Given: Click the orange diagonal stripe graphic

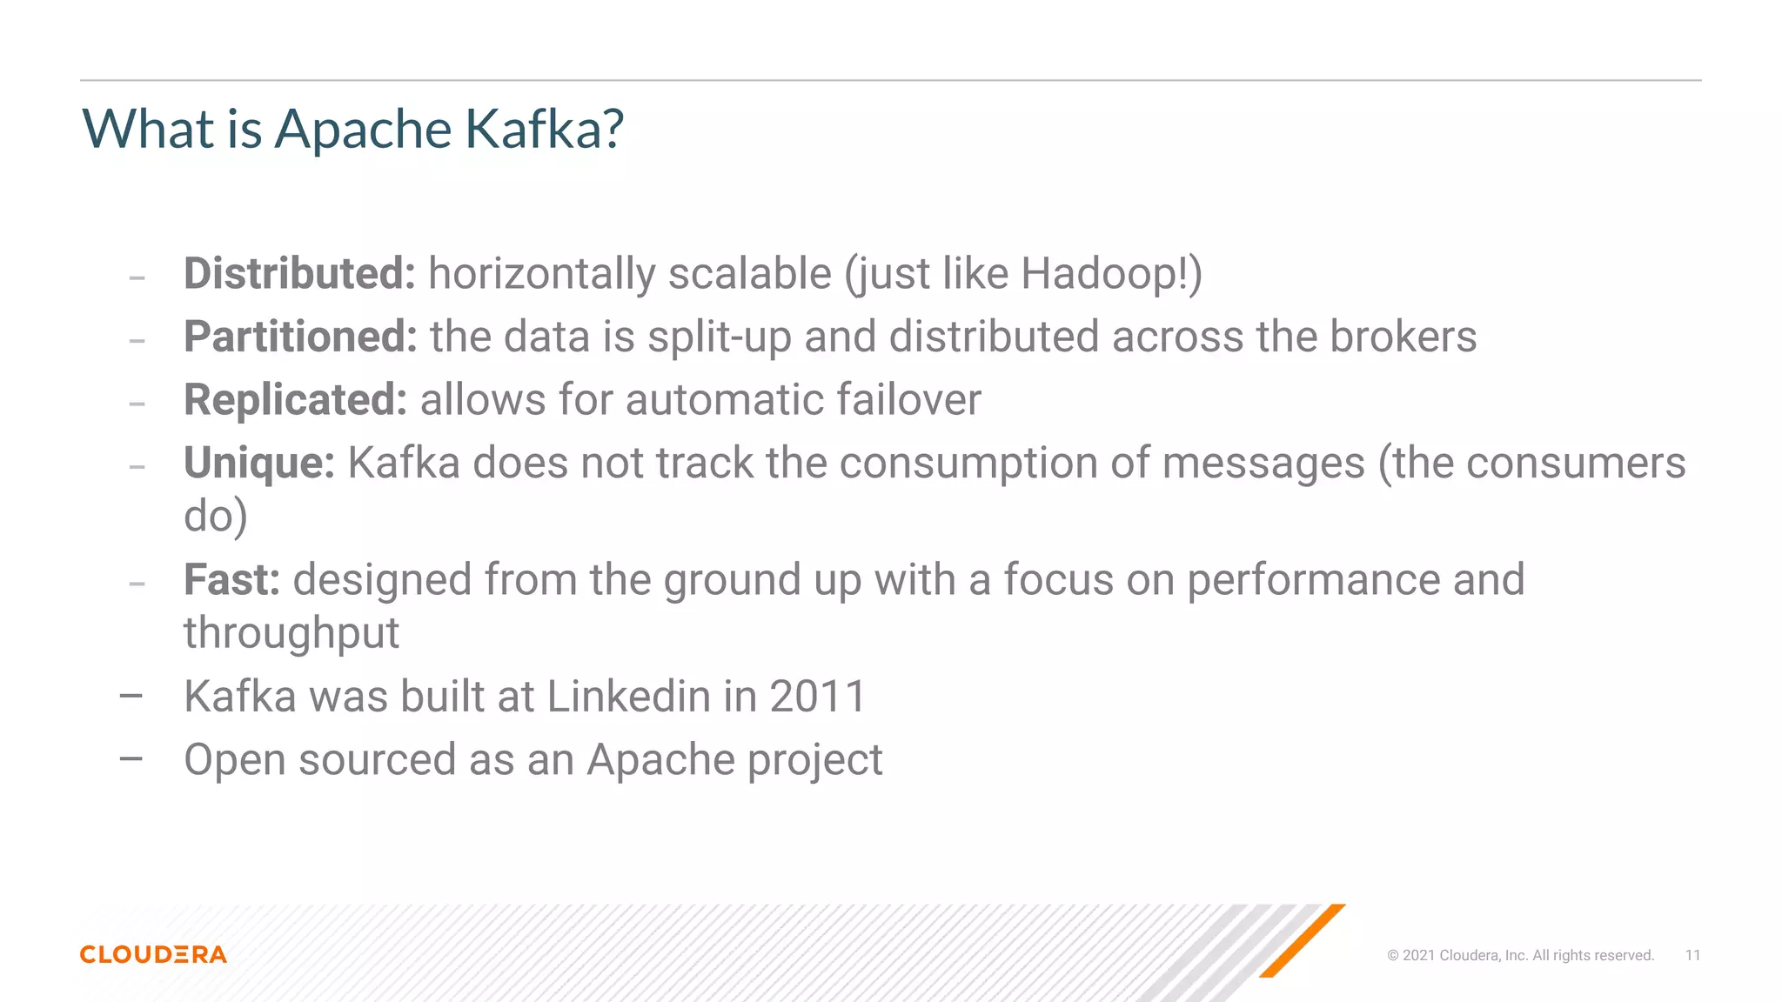Looking at the screenshot, I should (x=1303, y=939).
